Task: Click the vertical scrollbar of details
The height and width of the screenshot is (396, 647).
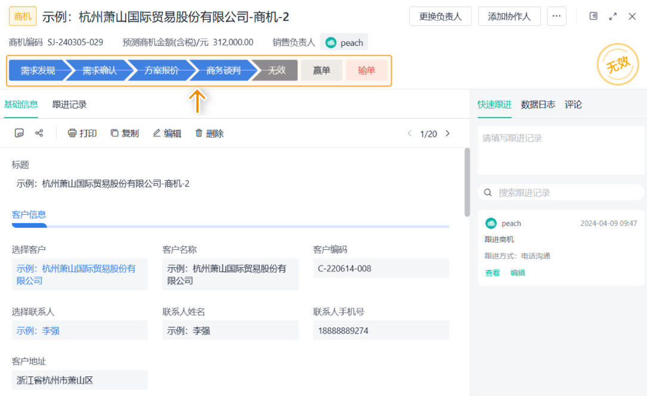Action: [467, 182]
